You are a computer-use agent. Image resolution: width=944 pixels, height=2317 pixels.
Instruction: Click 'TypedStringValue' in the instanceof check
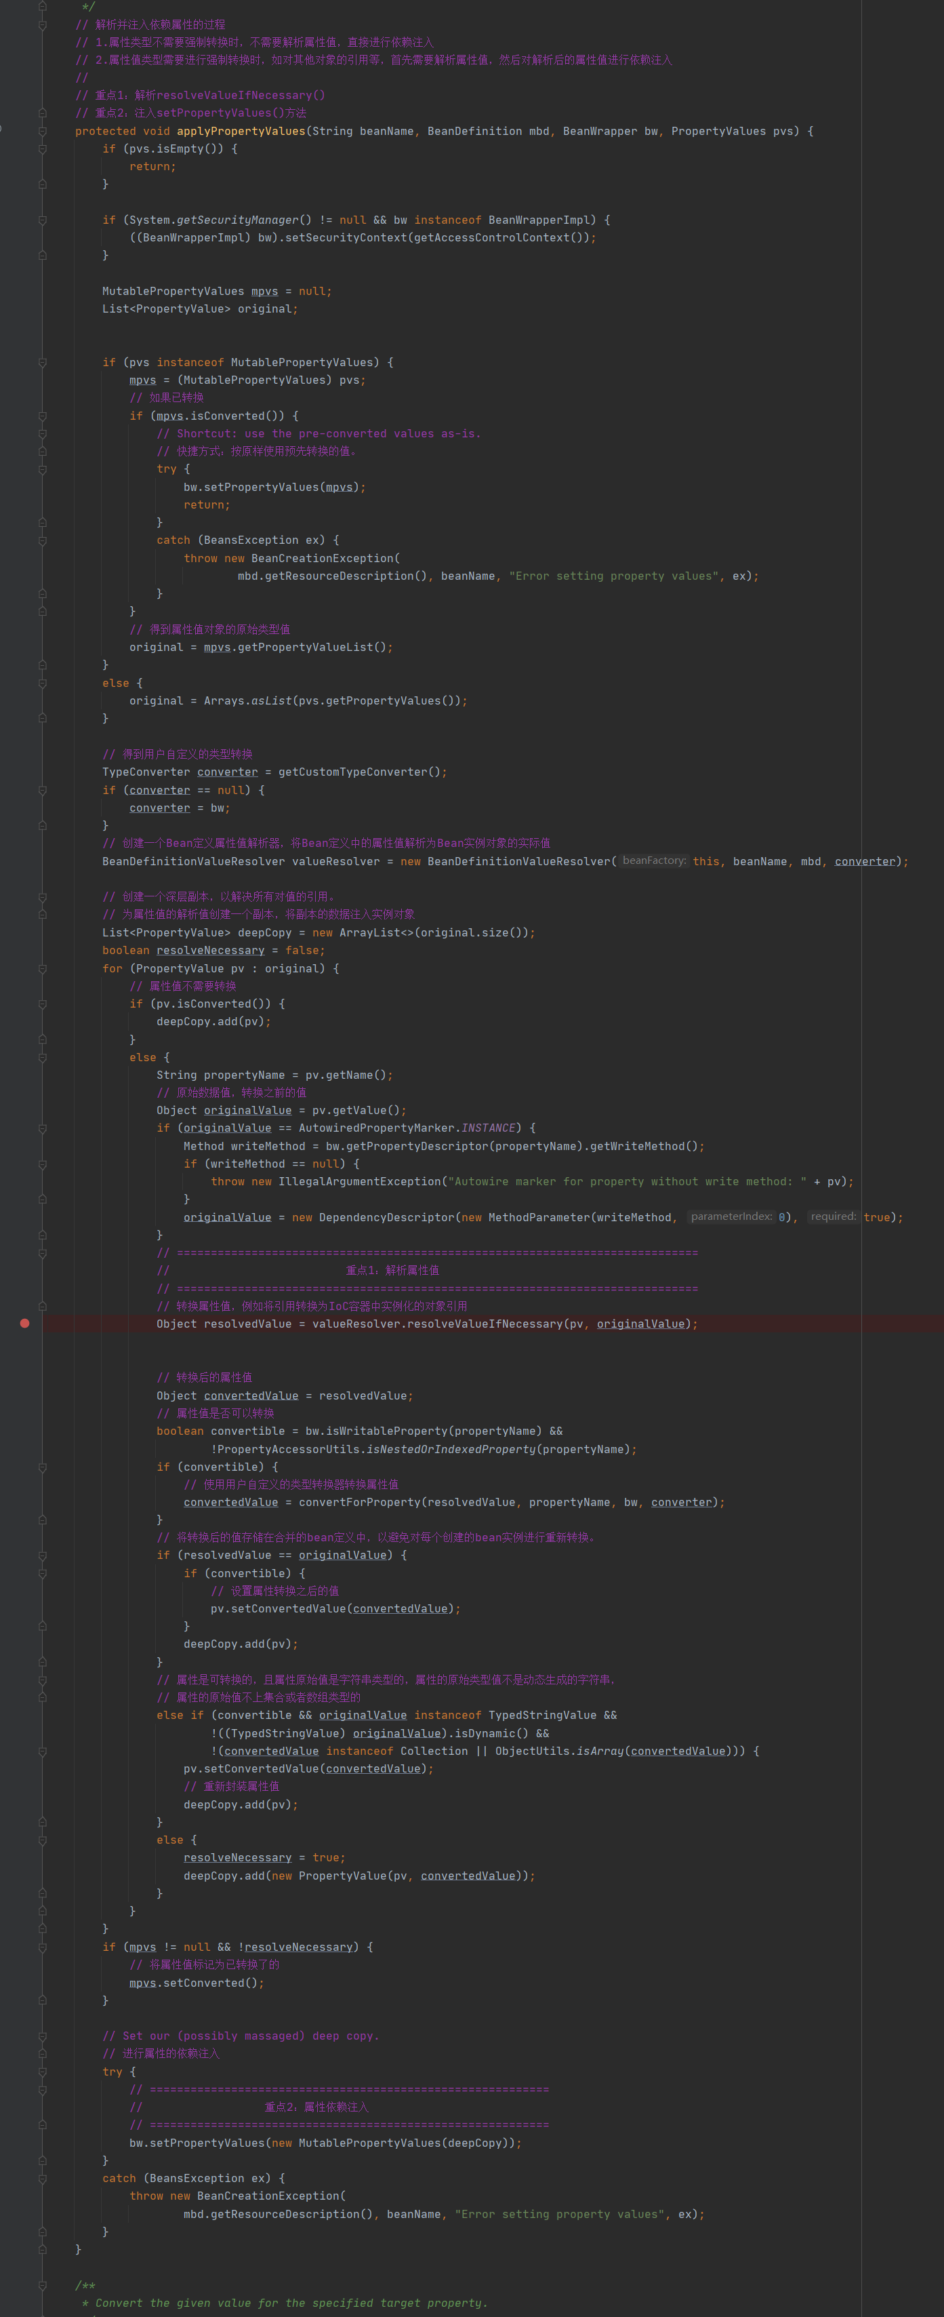point(542,1716)
